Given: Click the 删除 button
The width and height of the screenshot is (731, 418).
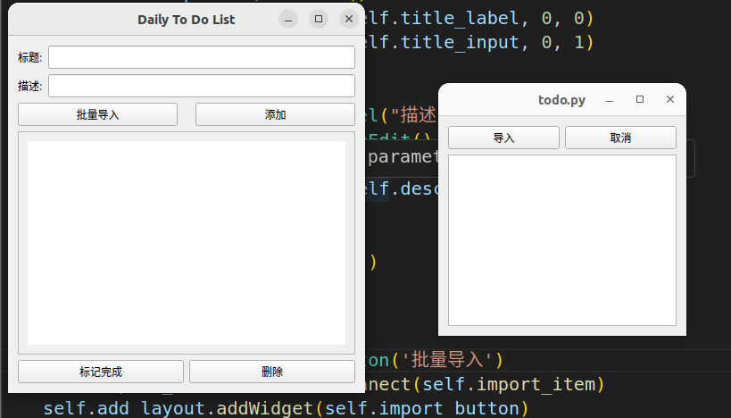Looking at the screenshot, I should [x=272, y=372].
